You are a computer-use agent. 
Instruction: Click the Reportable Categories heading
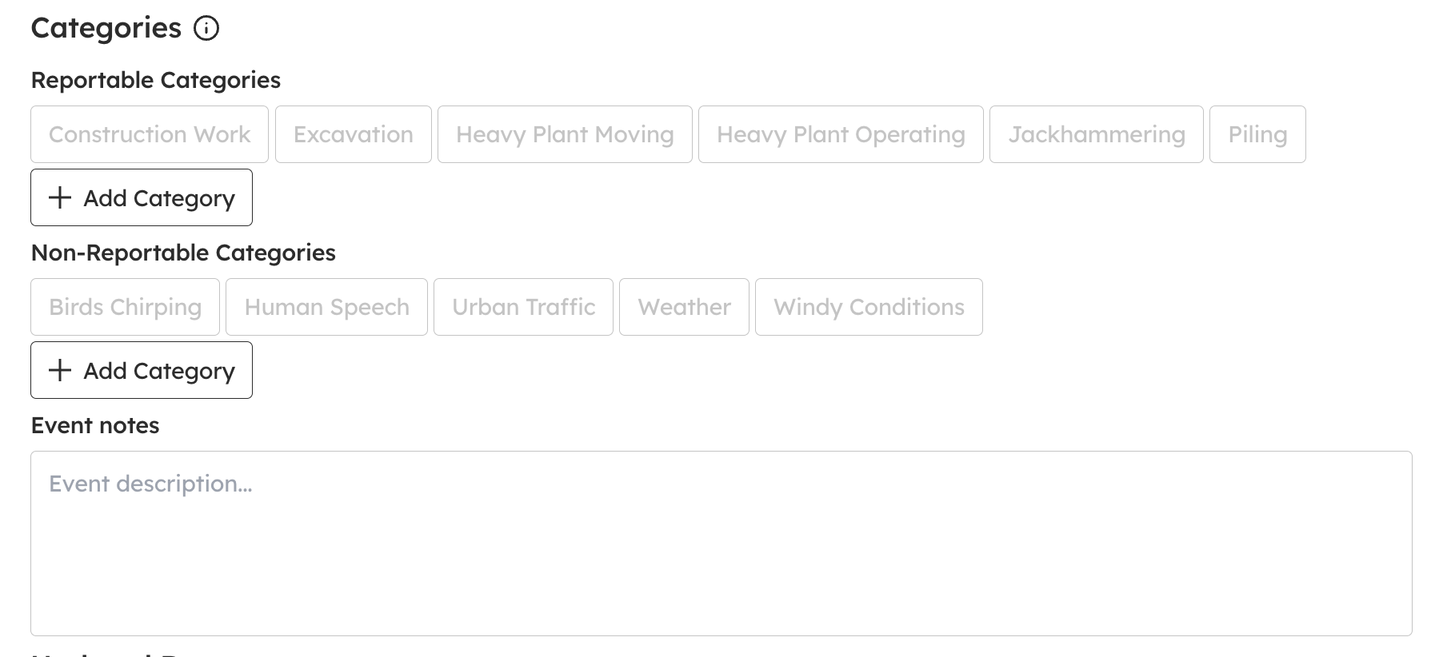[156, 80]
